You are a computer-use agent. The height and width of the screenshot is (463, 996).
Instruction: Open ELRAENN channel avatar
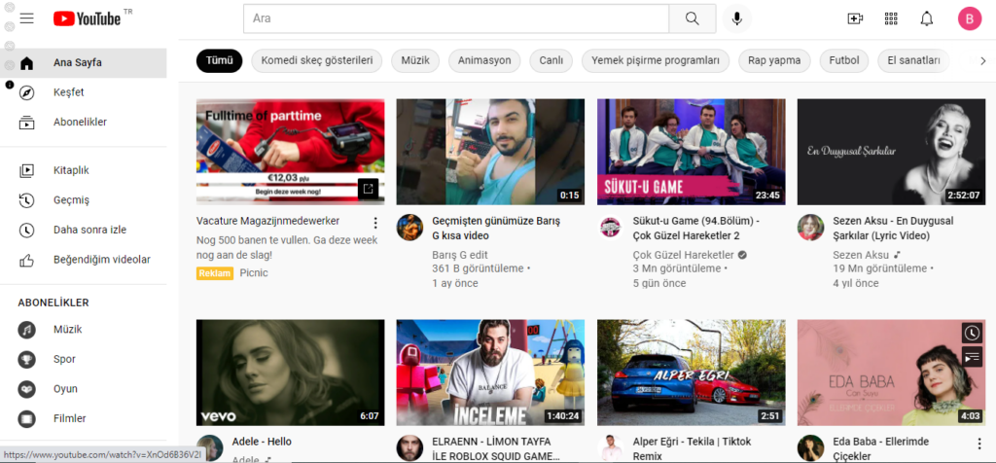pos(409,447)
